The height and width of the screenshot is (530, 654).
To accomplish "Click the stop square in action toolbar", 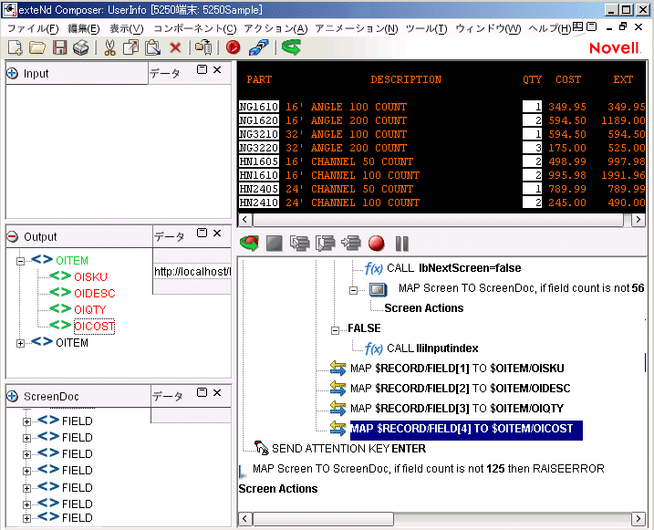I will click(274, 244).
